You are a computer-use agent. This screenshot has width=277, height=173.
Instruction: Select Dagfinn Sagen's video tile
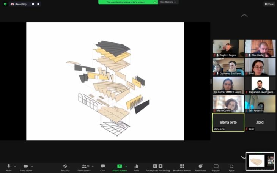pyautogui.click(x=228, y=48)
